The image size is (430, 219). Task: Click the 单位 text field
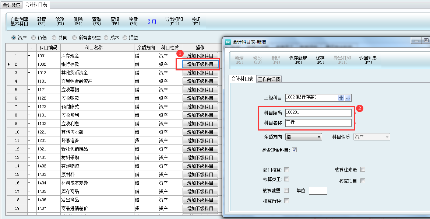coord(318,191)
